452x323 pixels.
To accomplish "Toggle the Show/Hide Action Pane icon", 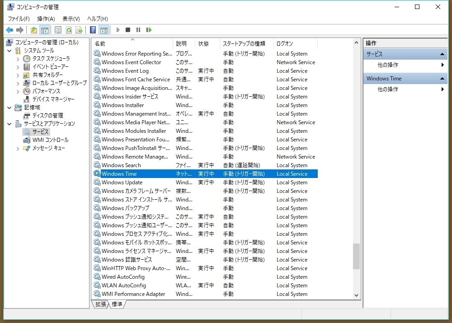I will [104, 30].
